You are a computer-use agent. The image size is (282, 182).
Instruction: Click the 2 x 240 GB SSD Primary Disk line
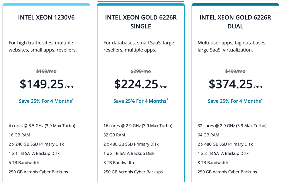click(x=36, y=144)
